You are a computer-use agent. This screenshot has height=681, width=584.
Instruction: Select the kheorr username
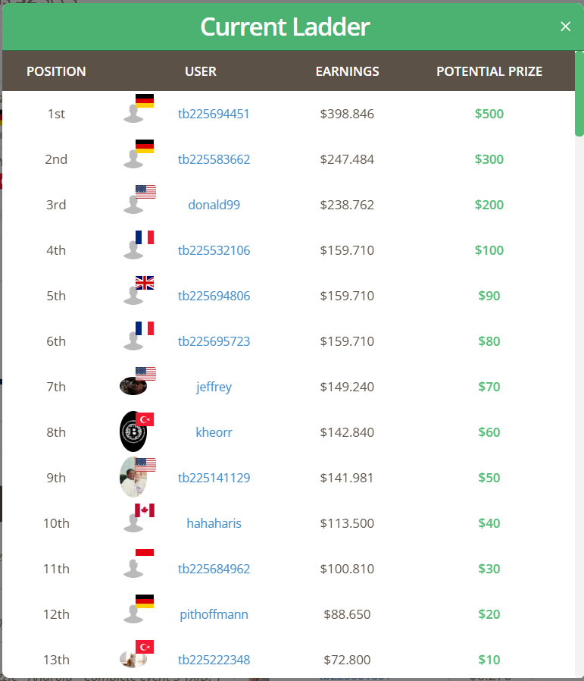[214, 432]
